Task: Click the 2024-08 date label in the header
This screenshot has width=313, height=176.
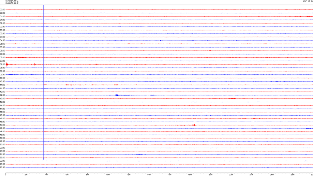Action: (308, 1)
